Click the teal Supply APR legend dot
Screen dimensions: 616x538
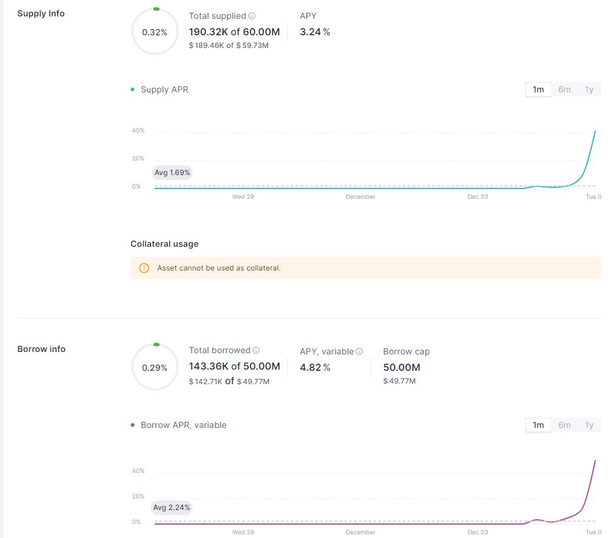click(133, 89)
